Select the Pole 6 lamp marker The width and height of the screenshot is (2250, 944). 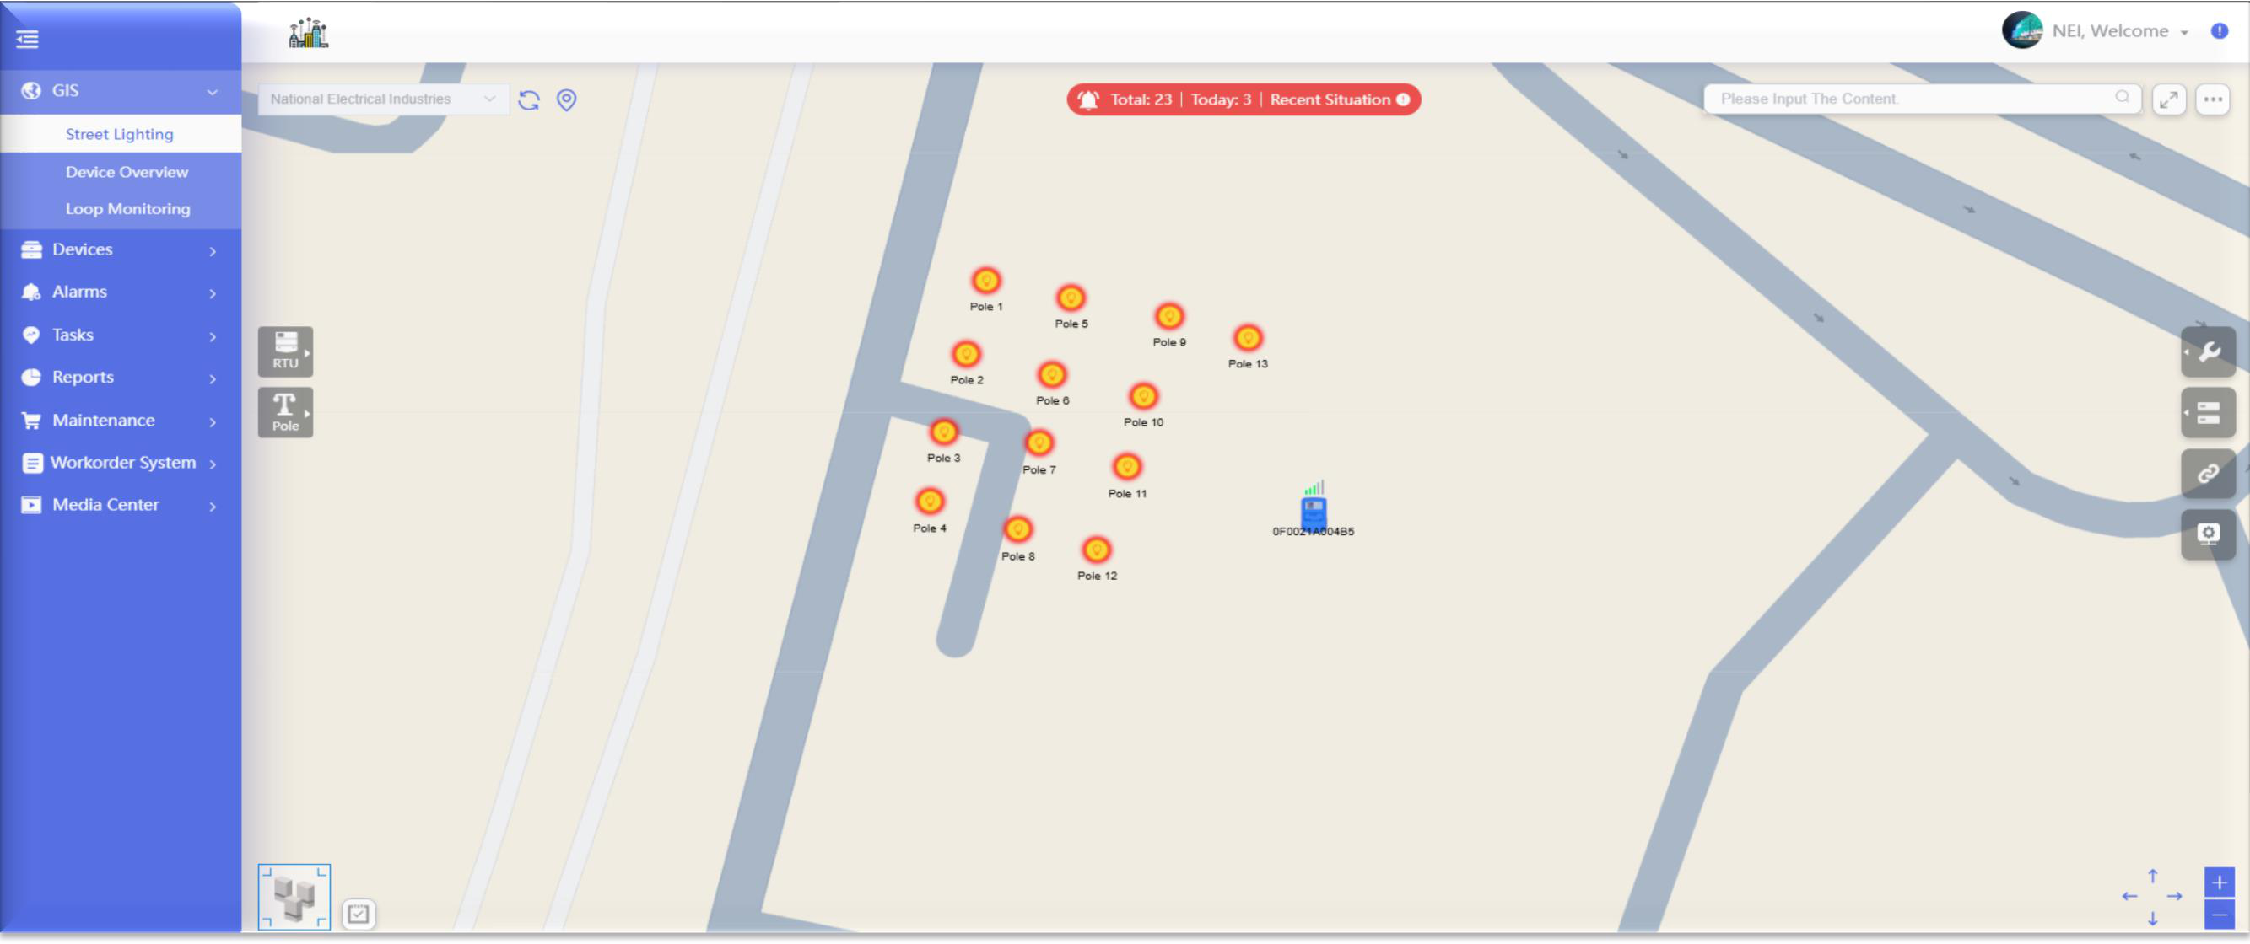tap(1052, 375)
